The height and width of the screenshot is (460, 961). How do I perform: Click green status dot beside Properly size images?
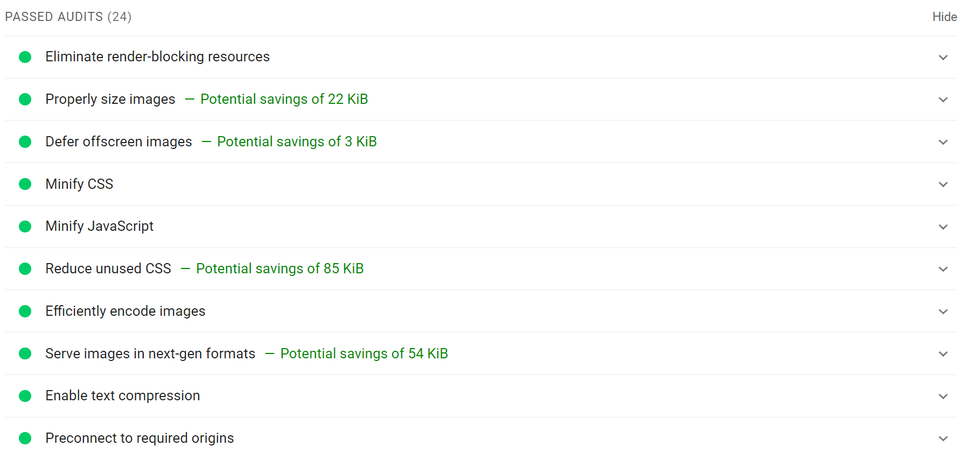[x=25, y=100]
